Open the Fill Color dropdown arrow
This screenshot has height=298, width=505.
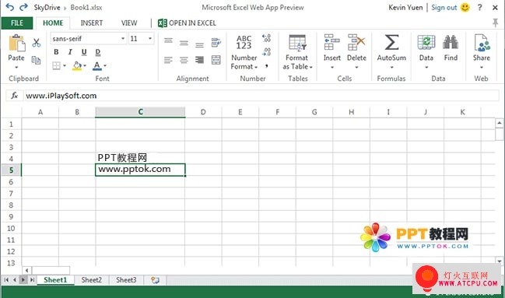(x=85, y=65)
